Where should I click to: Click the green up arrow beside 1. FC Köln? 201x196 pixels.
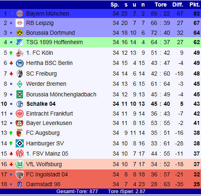pyautogui.click(x=11, y=53)
